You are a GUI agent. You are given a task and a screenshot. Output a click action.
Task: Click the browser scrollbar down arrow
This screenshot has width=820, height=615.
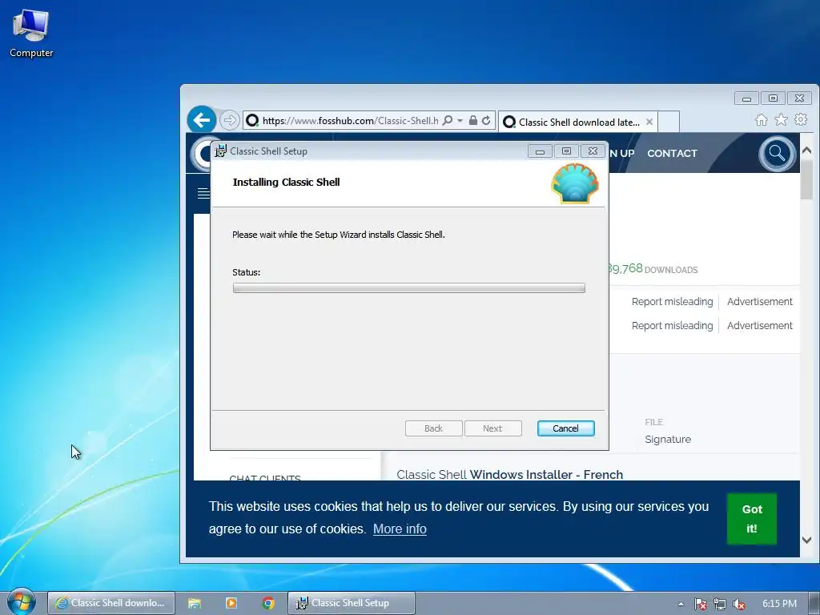click(806, 540)
